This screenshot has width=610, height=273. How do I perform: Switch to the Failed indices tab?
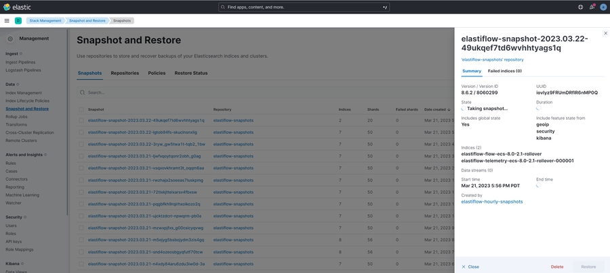pos(505,71)
